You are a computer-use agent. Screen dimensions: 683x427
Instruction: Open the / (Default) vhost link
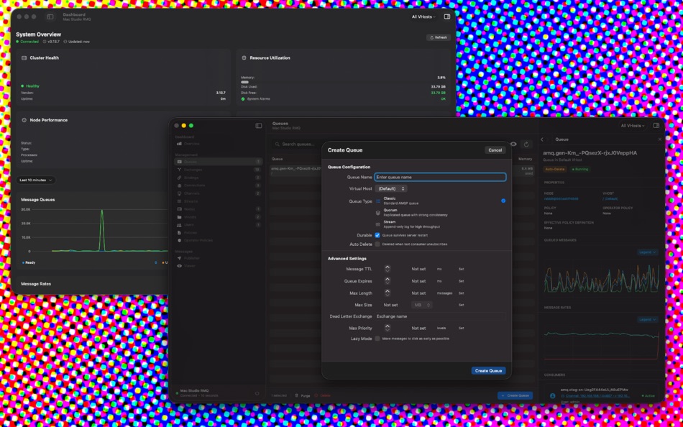click(610, 198)
